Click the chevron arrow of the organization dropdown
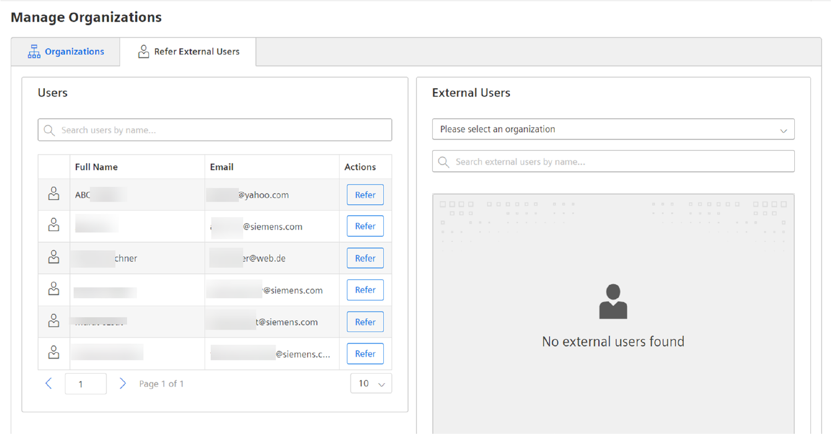 click(x=783, y=130)
